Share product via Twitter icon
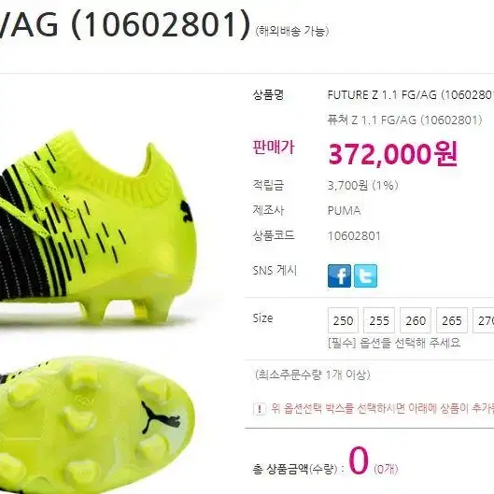 pos(365,276)
